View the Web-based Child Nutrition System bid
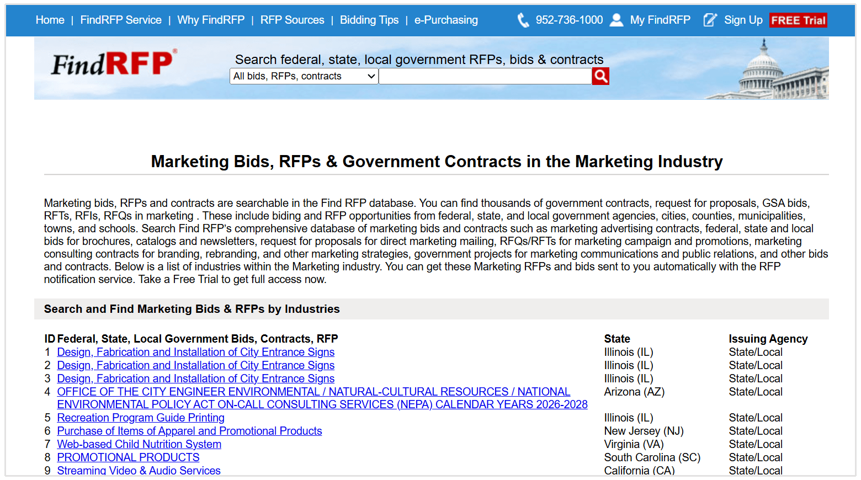The width and height of the screenshot is (861, 480). coord(139,444)
